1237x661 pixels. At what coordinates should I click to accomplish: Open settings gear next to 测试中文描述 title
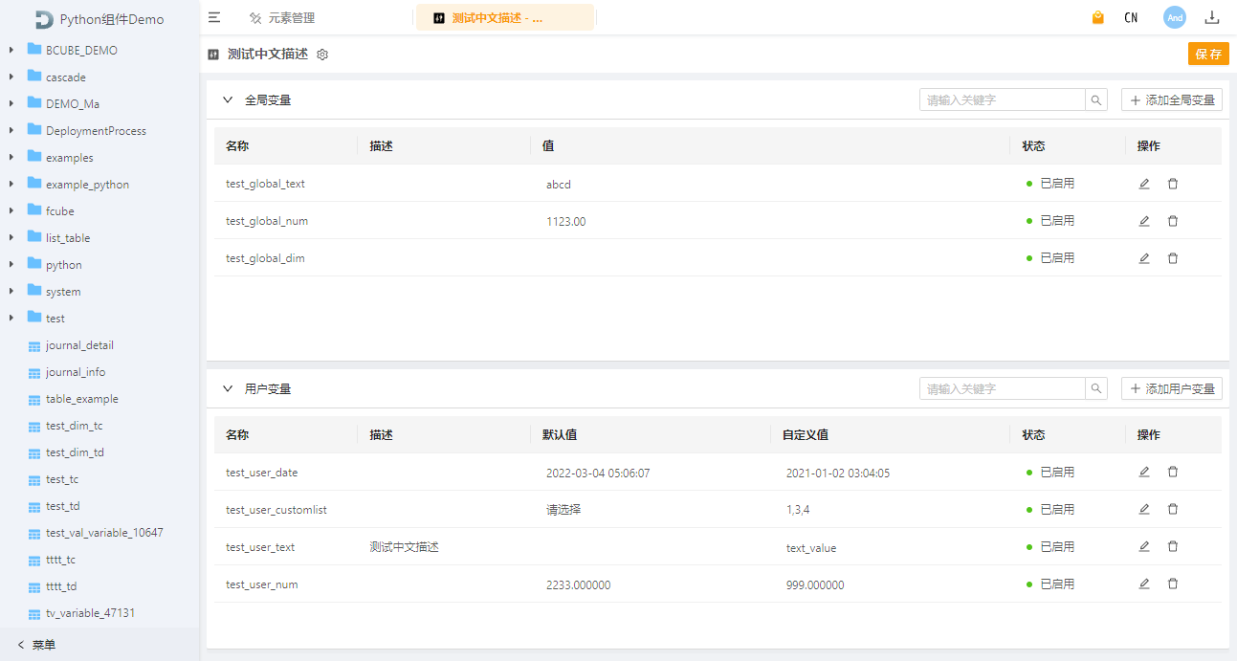322,55
